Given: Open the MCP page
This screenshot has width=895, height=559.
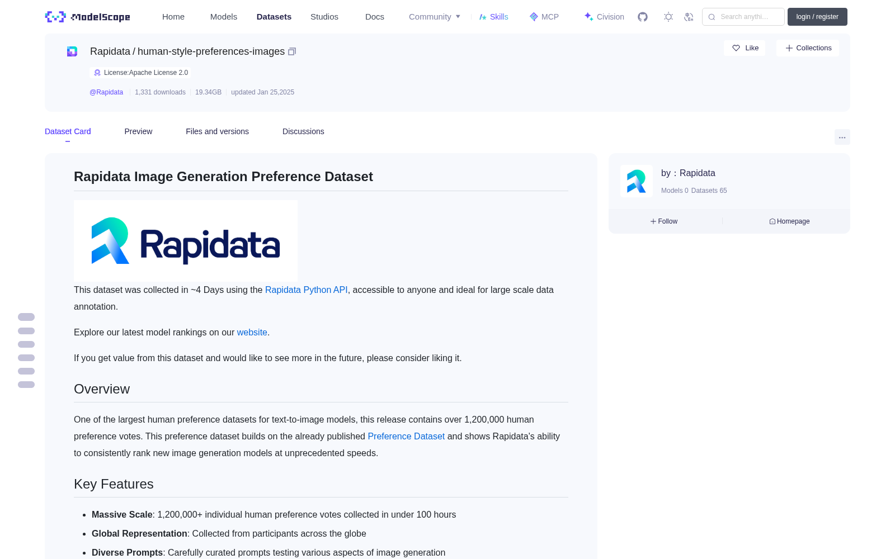Looking at the screenshot, I should 544,17.
